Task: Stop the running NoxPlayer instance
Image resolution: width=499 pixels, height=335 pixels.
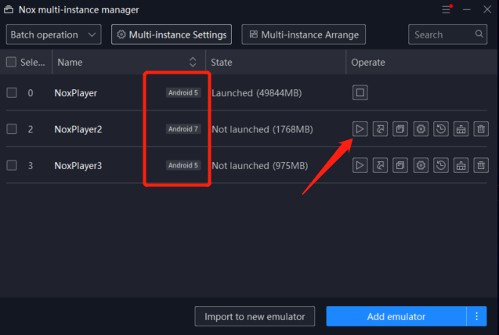Action: click(x=360, y=93)
